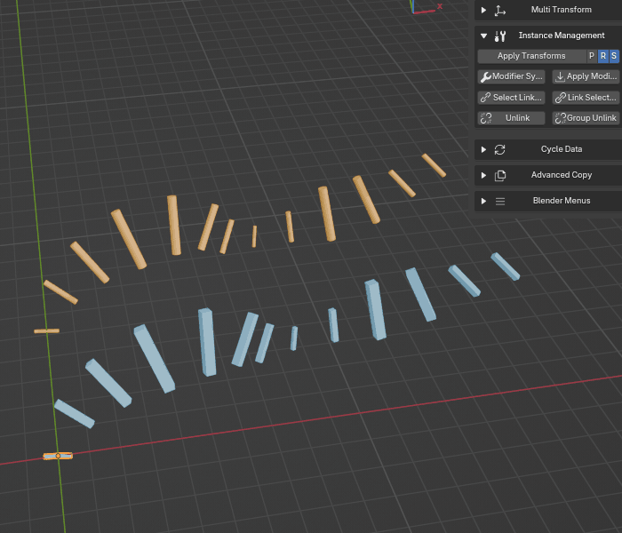Screen dimensions: 622x533
Task: Click the Select Linked button
Action: pos(511,98)
